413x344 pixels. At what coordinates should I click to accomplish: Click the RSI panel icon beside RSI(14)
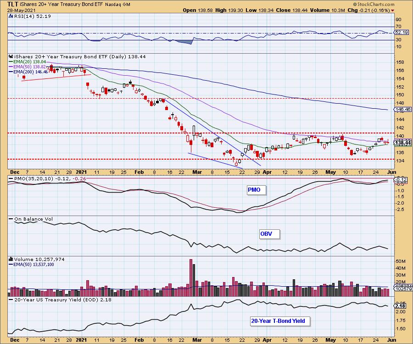(x=11, y=16)
